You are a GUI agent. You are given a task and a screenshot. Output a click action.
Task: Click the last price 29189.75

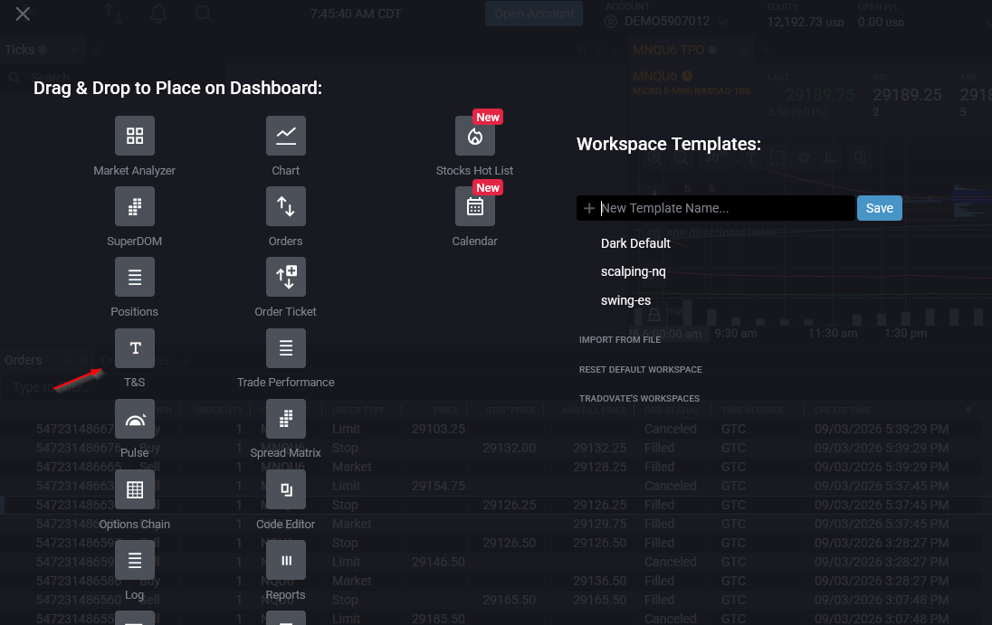point(820,95)
